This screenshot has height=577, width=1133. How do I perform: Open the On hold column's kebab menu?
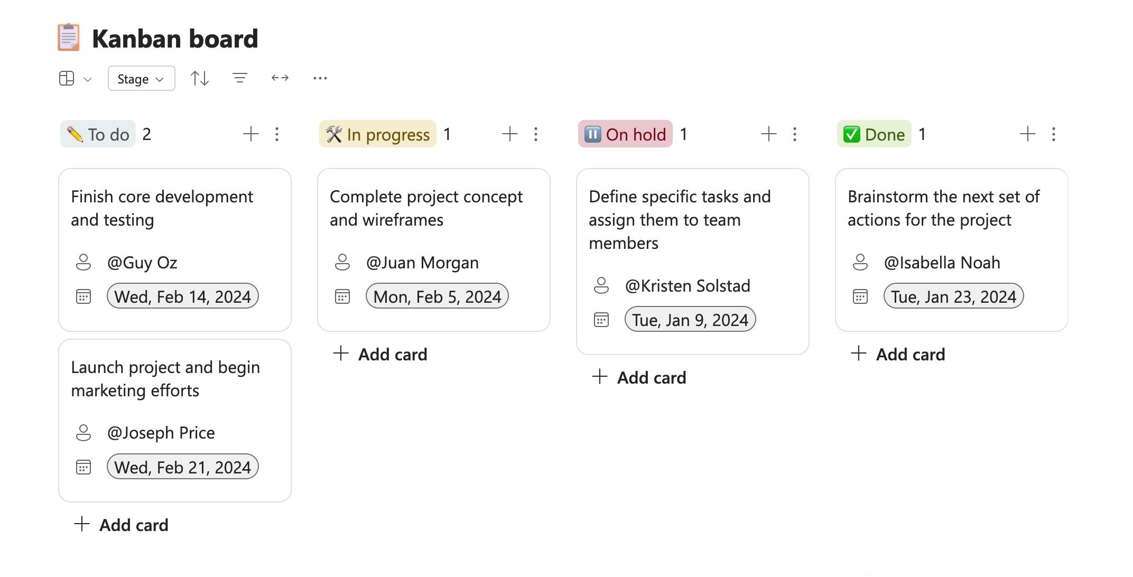(x=794, y=134)
